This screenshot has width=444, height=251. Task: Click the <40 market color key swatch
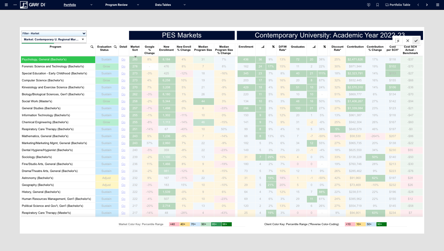tap(174, 224)
